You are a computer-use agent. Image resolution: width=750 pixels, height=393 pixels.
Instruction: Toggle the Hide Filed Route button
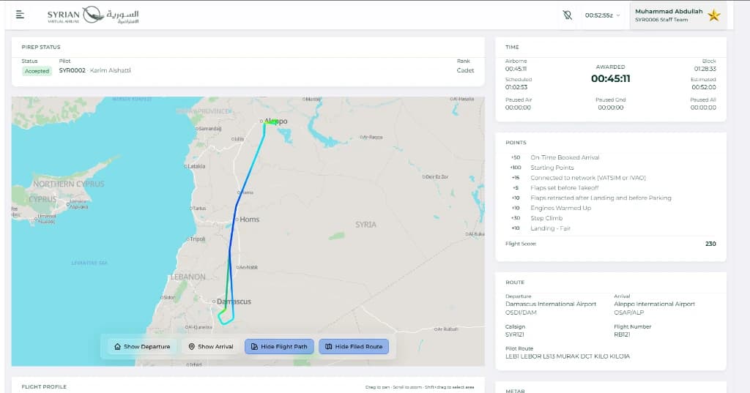tap(354, 347)
